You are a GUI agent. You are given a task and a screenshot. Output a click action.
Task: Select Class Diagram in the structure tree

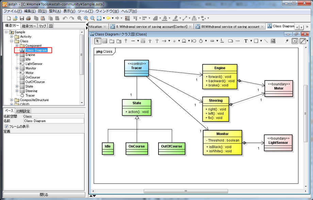pos(36,50)
